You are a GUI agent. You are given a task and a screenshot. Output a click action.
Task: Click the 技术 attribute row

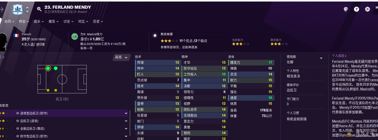158,86
